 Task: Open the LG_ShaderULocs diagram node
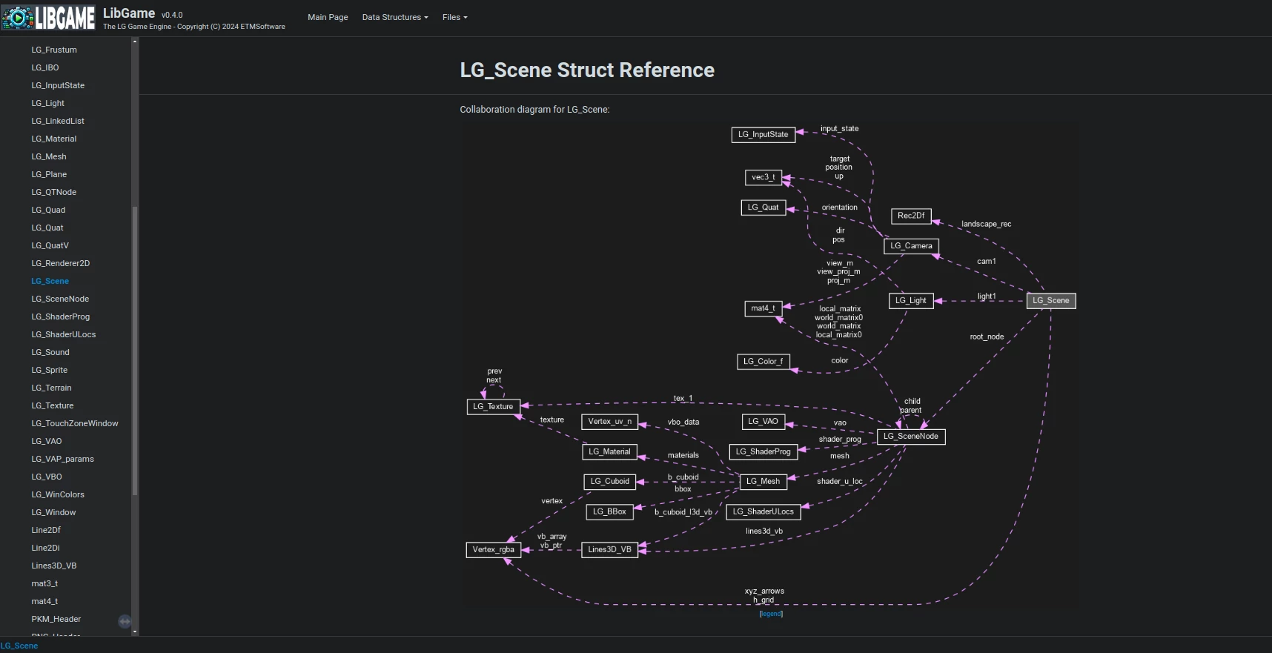pos(763,512)
